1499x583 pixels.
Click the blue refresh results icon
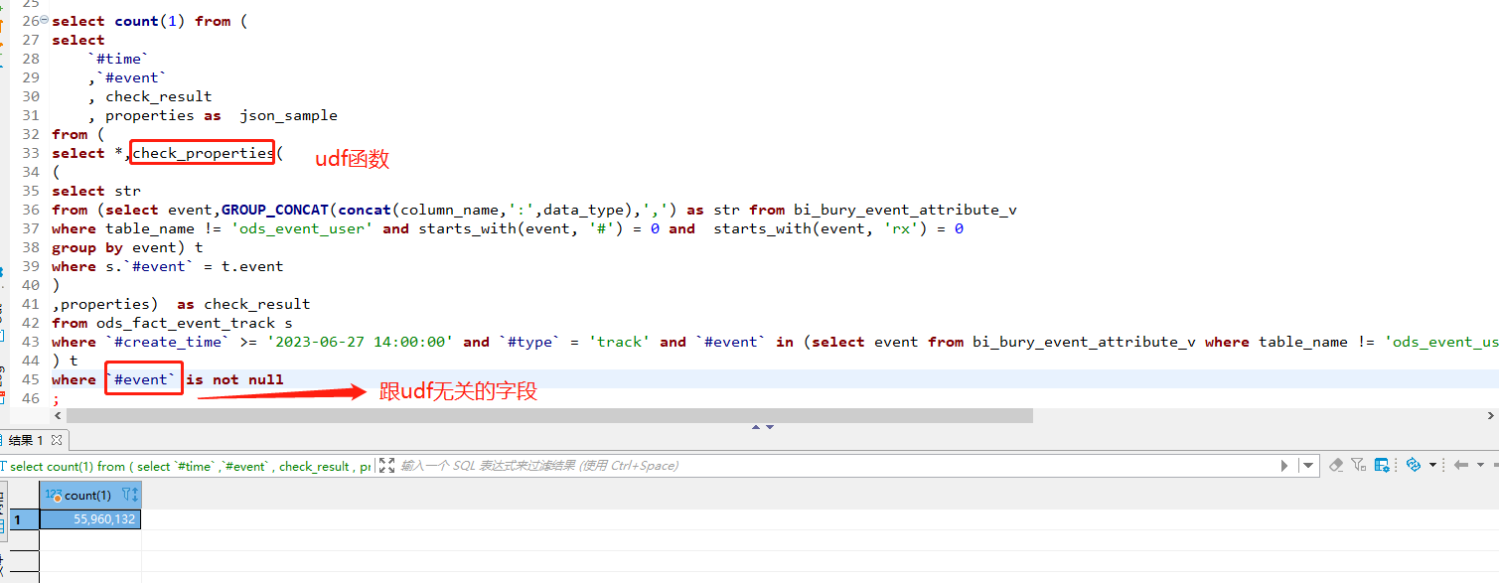1413,465
